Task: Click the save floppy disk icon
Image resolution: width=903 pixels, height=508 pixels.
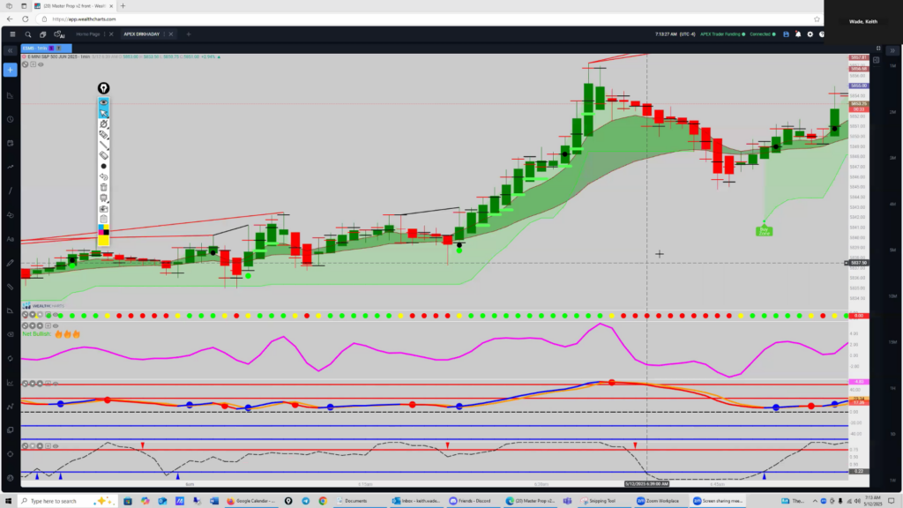Action: tap(786, 34)
